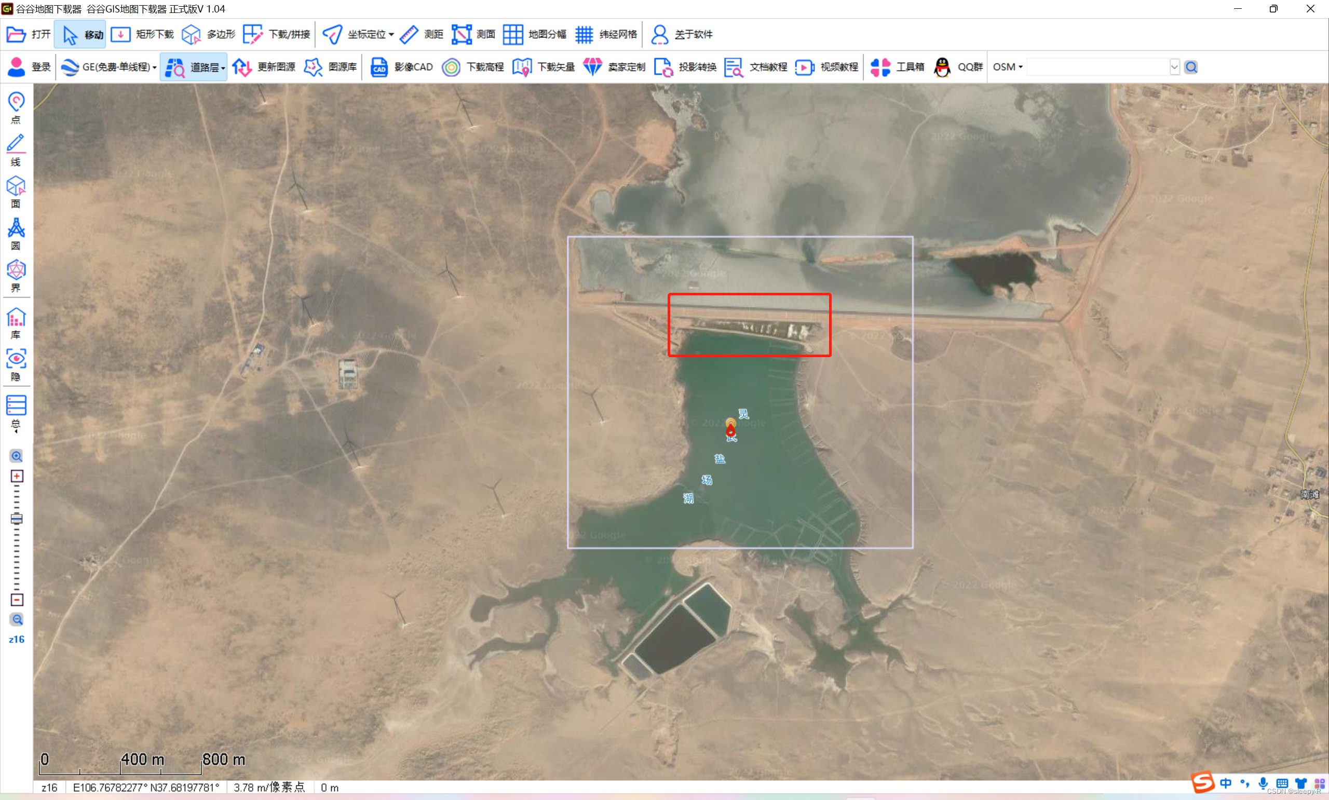Open the toolbox (工具箱) menu
This screenshot has width=1329, height=800.
point(897,67)
